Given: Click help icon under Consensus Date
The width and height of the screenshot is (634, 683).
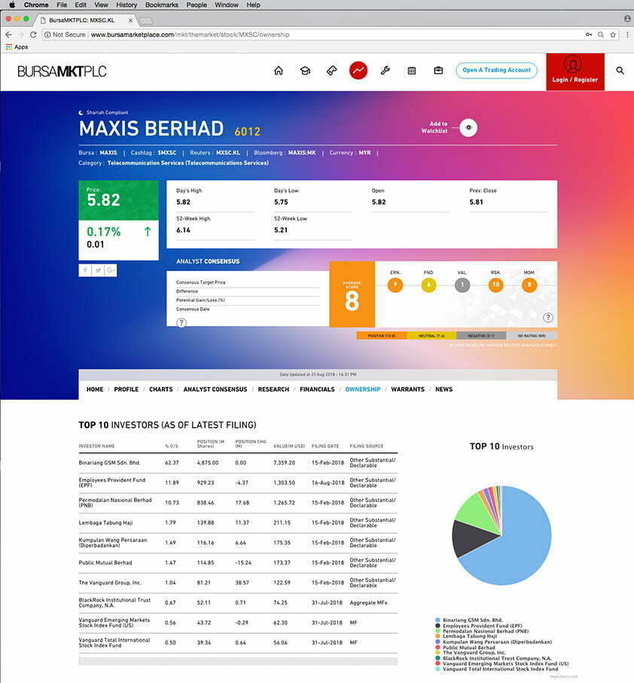Looking at the screenshot, I should click(181, 322).
